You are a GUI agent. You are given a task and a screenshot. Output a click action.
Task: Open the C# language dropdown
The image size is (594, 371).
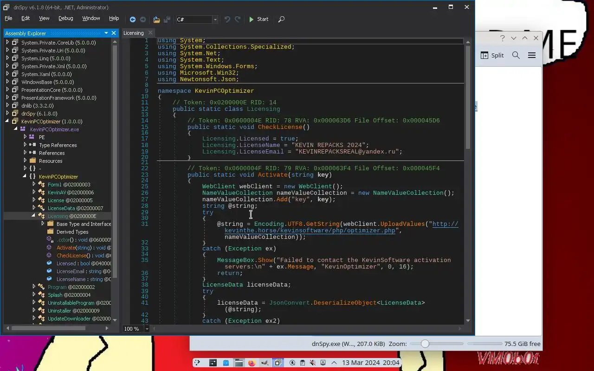(x=215, y=19)
